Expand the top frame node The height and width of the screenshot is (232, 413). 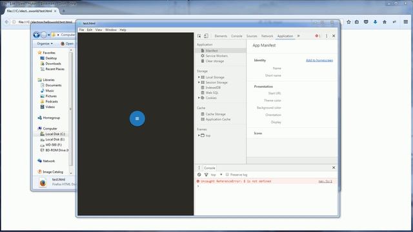coord(199,135)
